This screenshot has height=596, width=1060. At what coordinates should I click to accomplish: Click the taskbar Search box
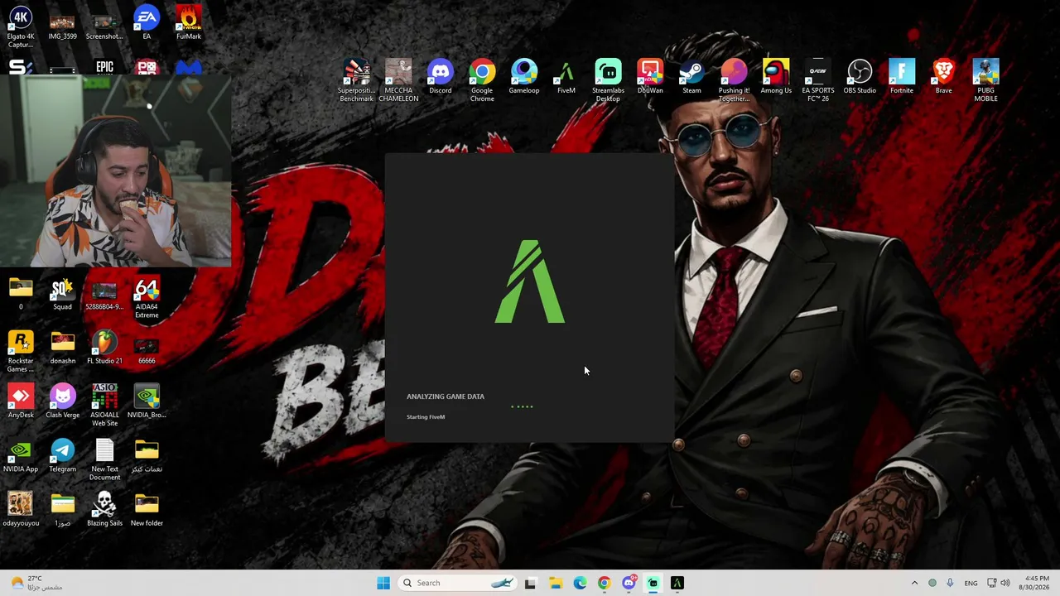coord(458,583)
